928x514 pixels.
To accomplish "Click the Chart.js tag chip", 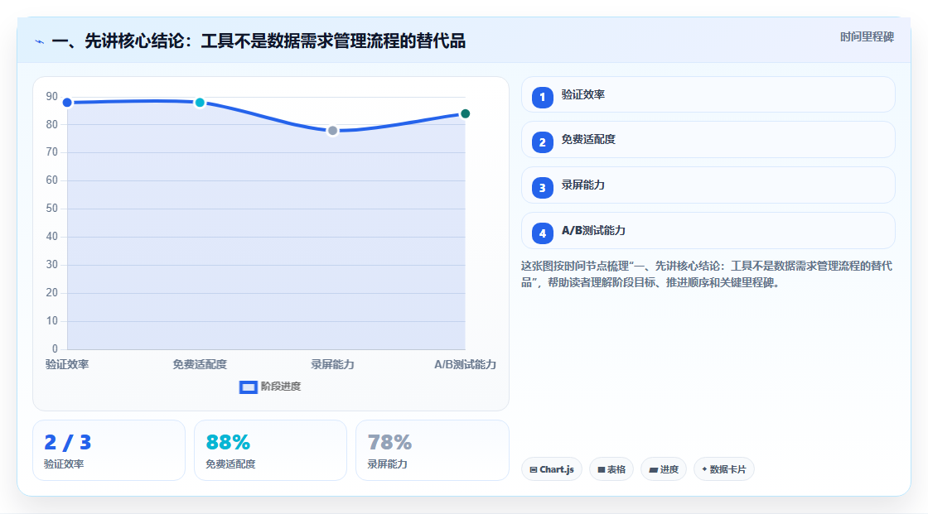I will click(x=552, y=469).
